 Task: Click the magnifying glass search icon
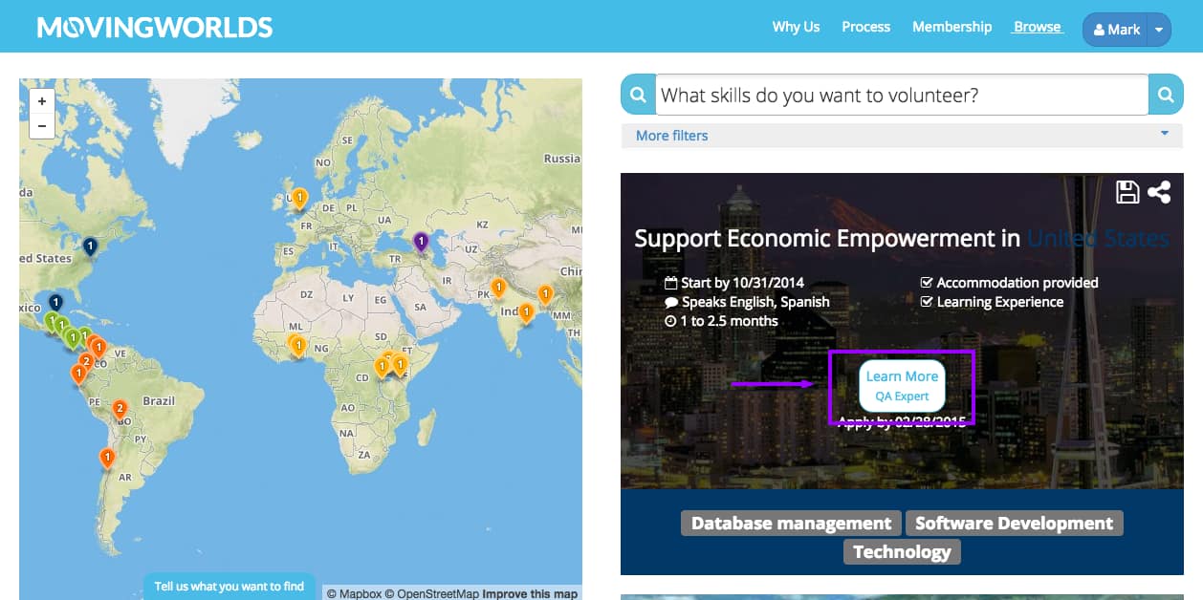tap(1166, 95)
